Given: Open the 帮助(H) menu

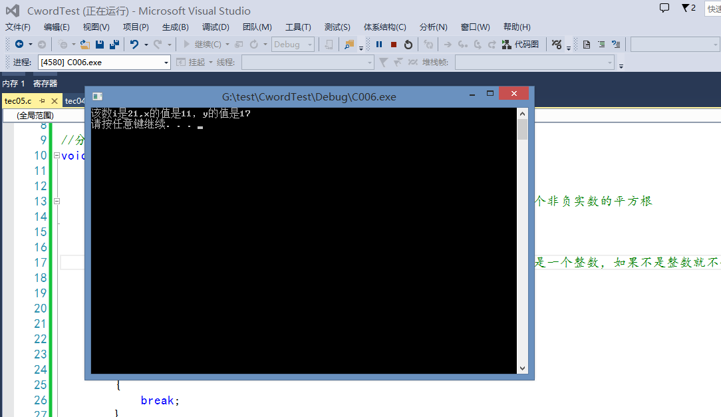Looking at the screenshot, I should click(517, 27).
